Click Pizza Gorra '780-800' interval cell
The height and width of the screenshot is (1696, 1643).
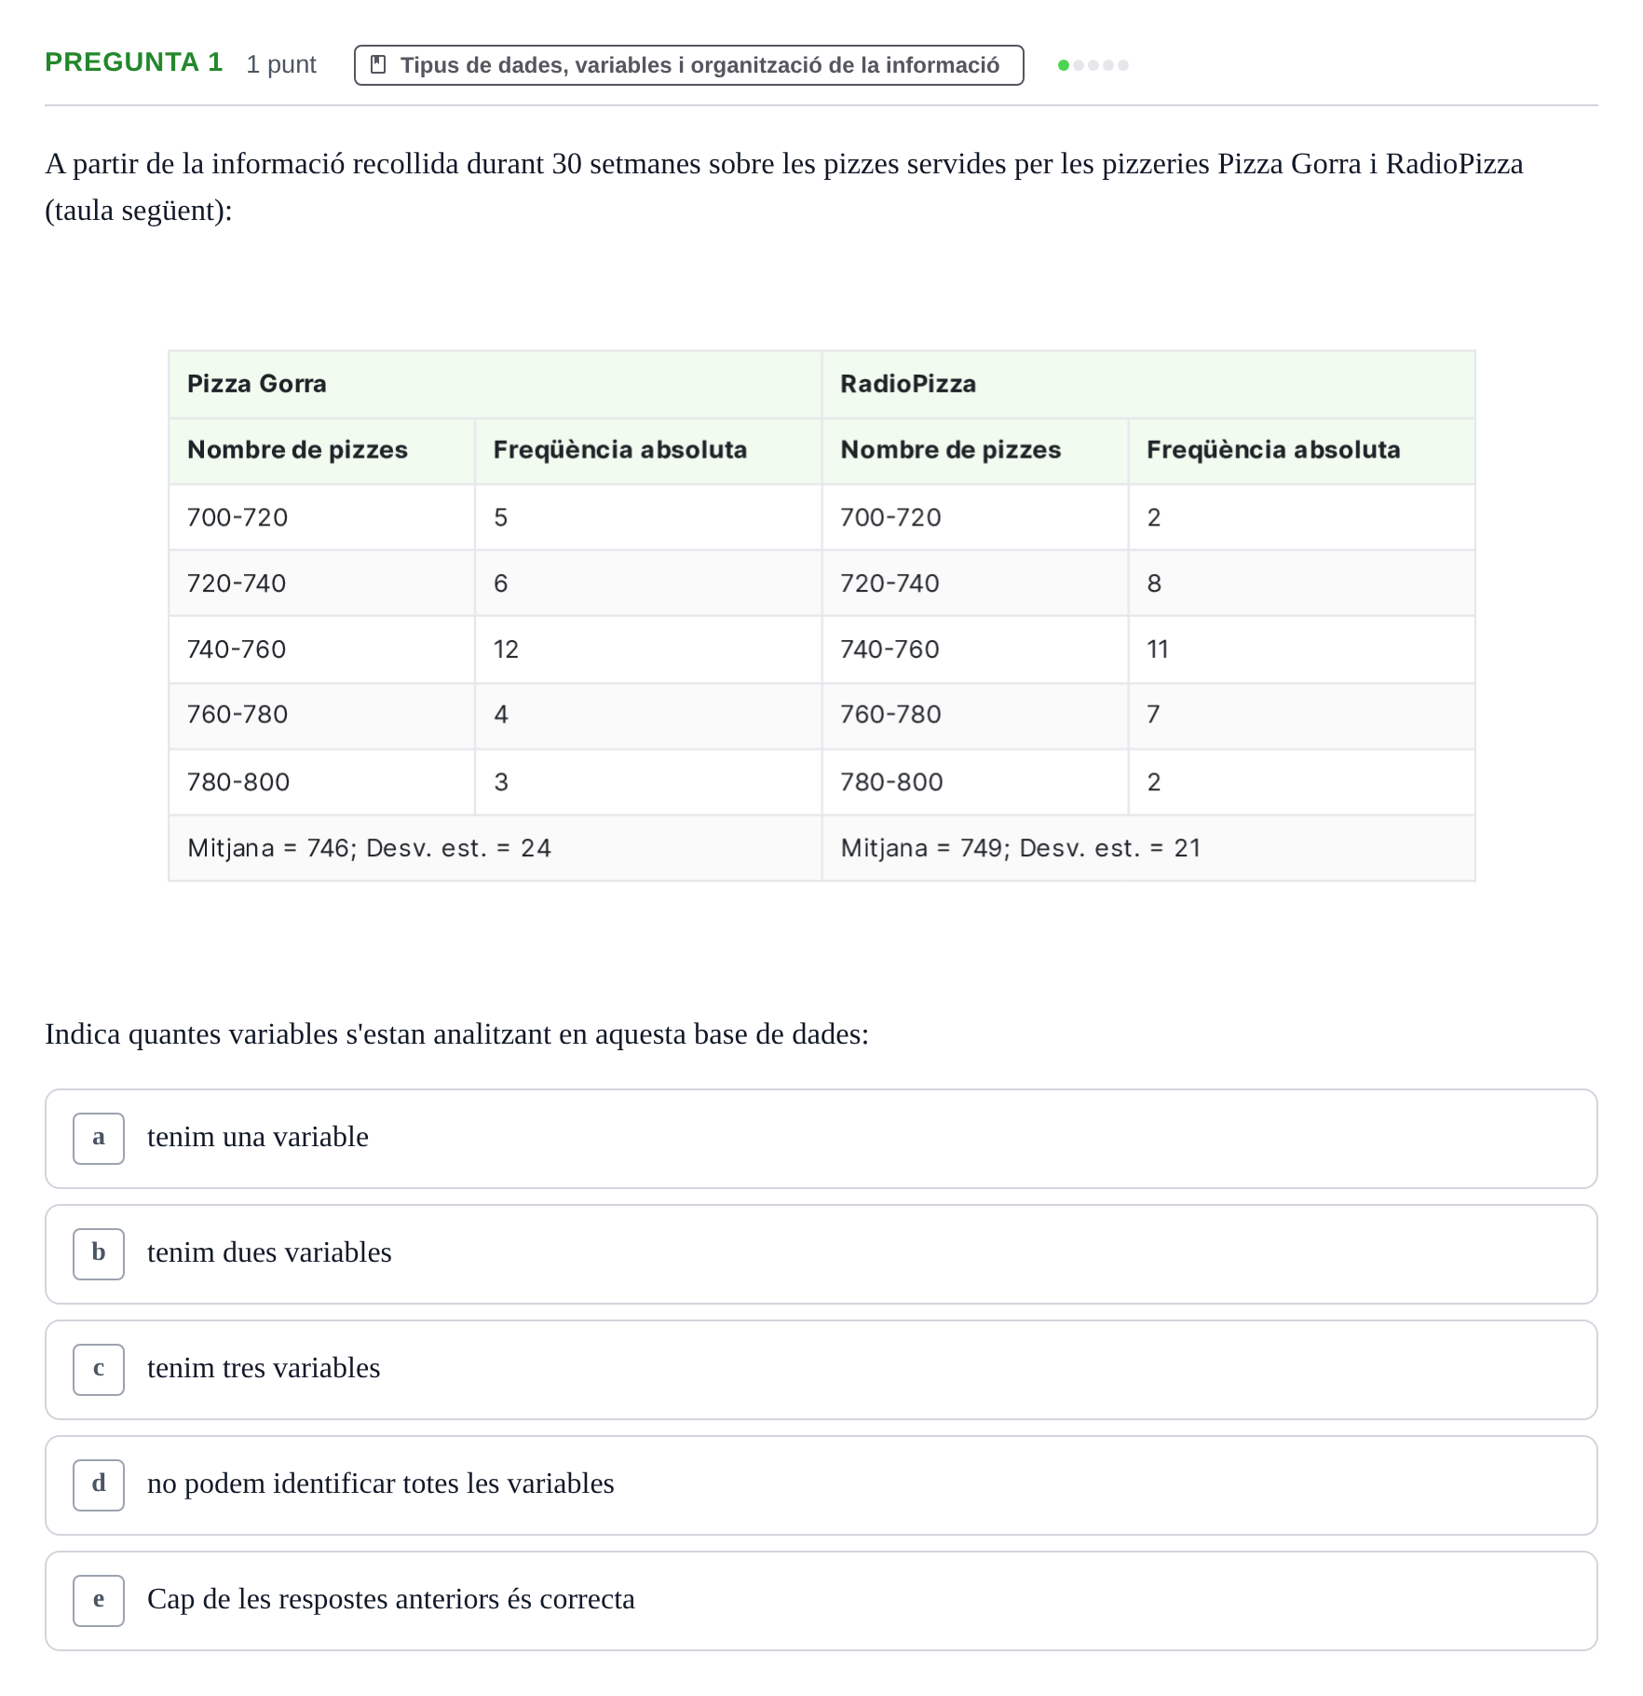pyautogui.click(x=321, y=783)
